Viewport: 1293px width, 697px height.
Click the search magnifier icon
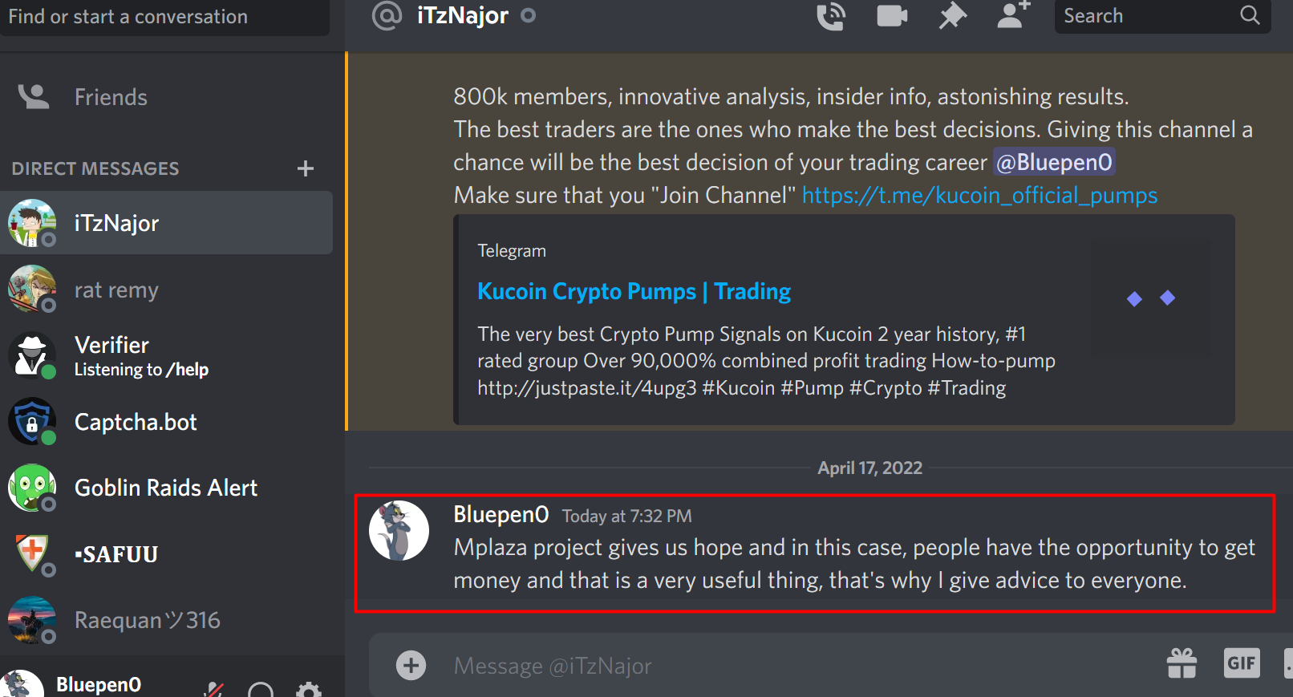[1250, 15]
